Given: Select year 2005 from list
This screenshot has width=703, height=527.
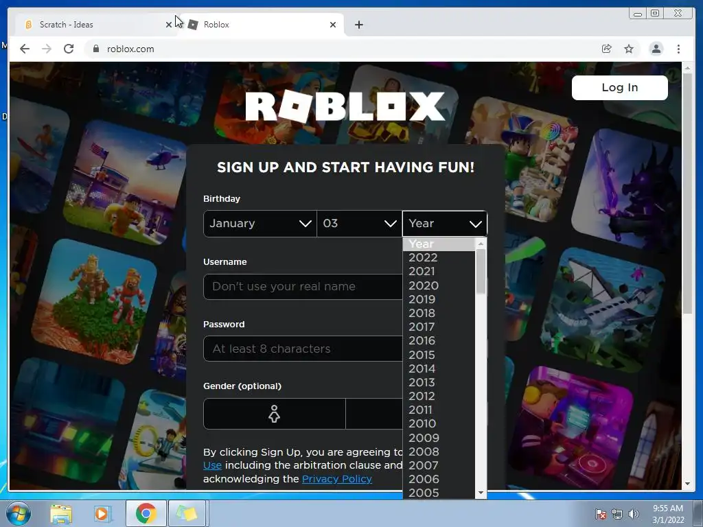Looking at the screenshot, I should click(439, 493).
